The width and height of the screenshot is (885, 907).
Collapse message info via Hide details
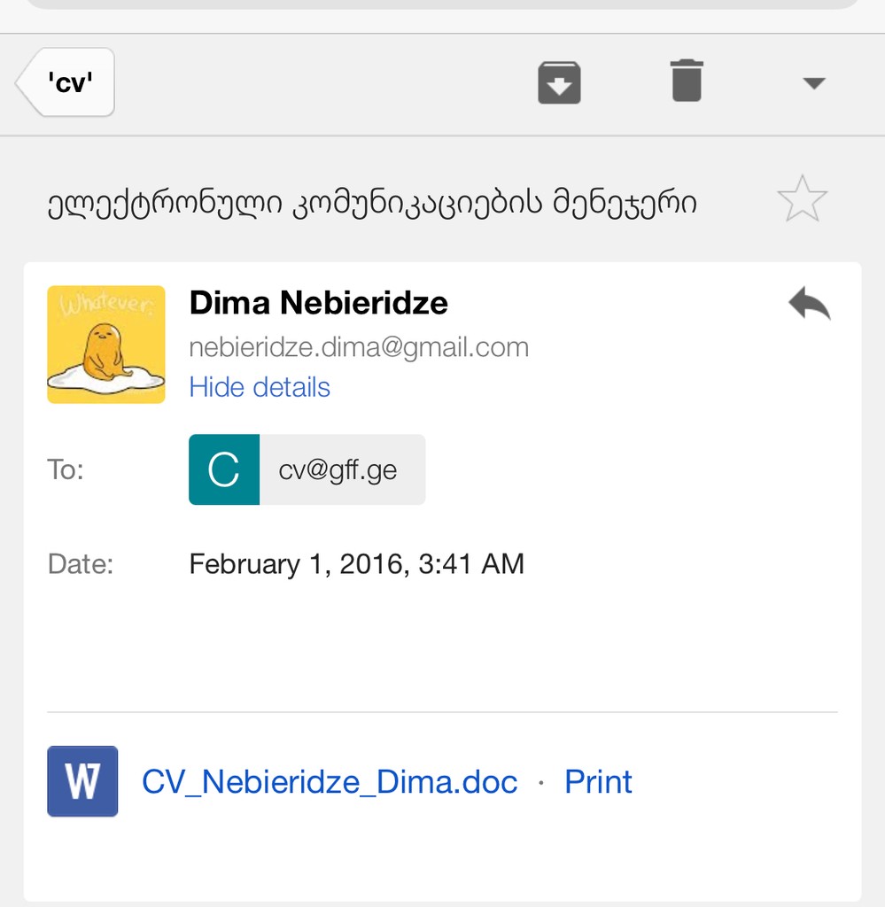(260, 387)
